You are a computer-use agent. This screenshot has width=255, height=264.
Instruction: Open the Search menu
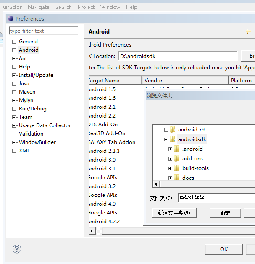(63, 7)
